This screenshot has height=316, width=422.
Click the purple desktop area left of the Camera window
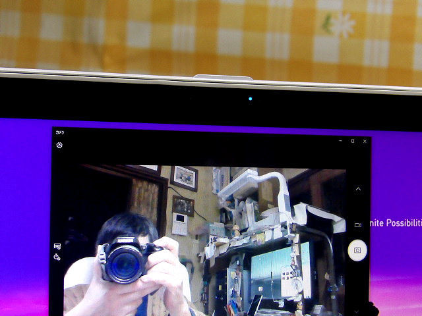coord(26,215)
